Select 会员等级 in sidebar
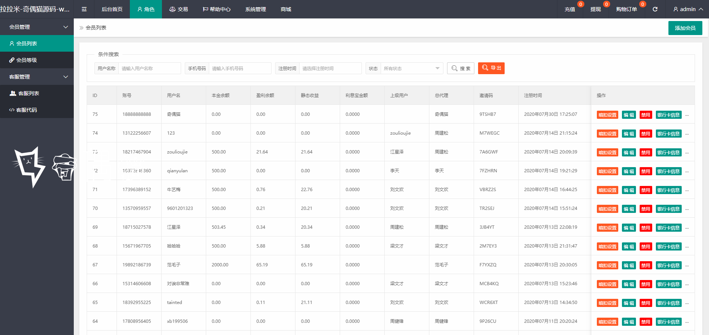This screenshot has width=709, height=335. [37, 60]
